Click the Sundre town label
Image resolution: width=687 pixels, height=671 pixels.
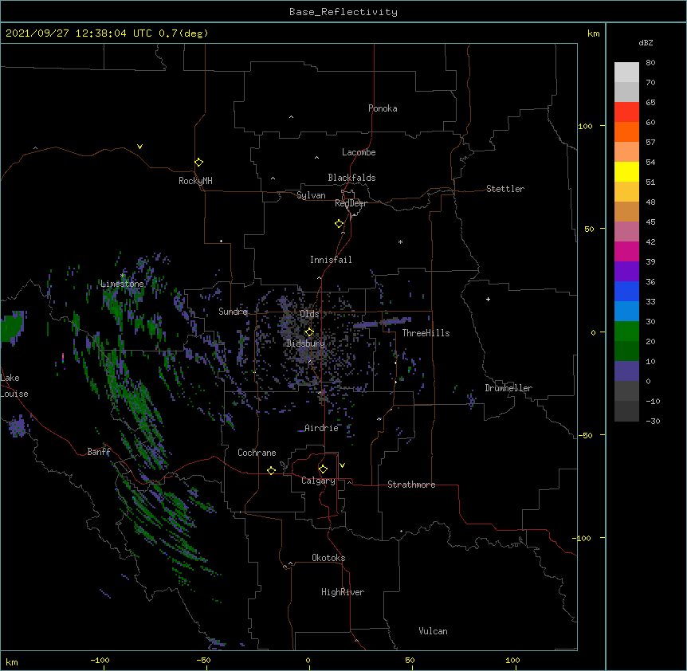[x=233, y=312]
